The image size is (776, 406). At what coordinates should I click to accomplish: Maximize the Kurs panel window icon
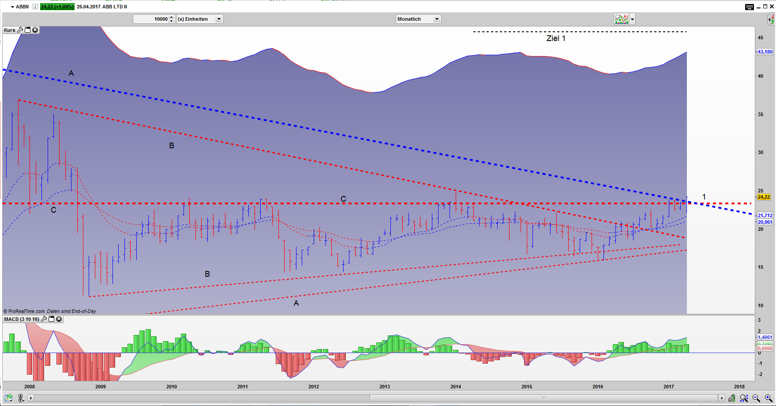pos(27,30)
